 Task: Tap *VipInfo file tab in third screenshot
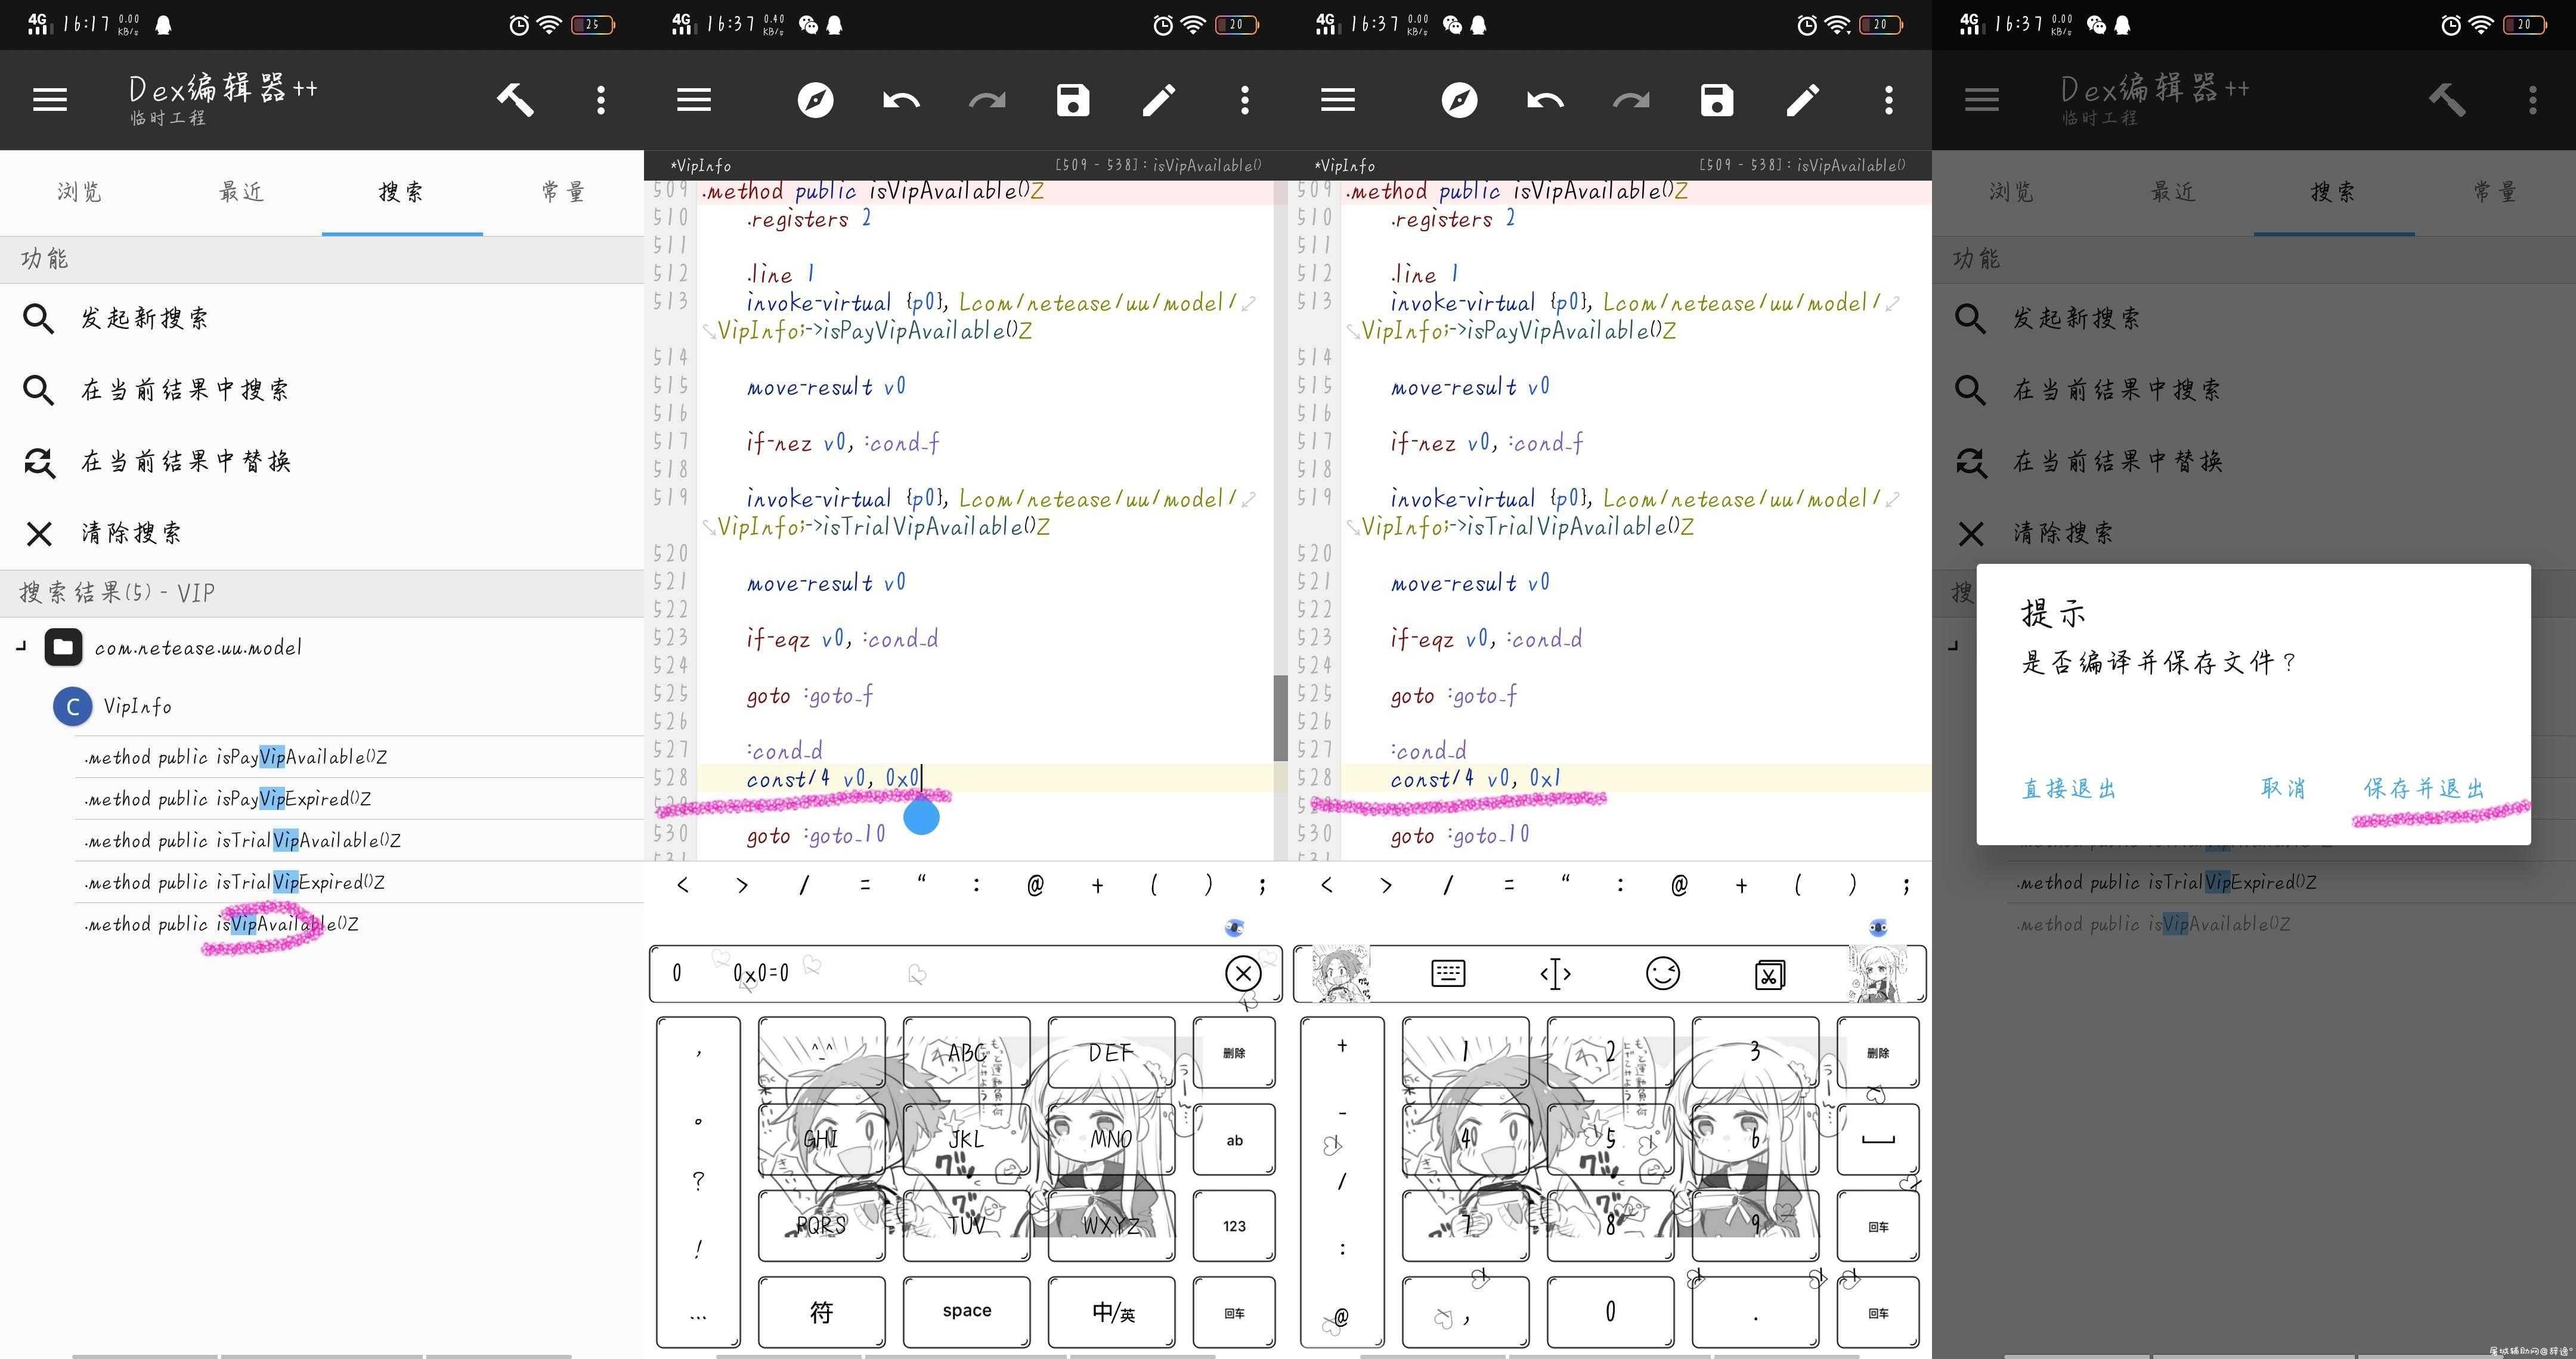click(x=1345, y=166)
